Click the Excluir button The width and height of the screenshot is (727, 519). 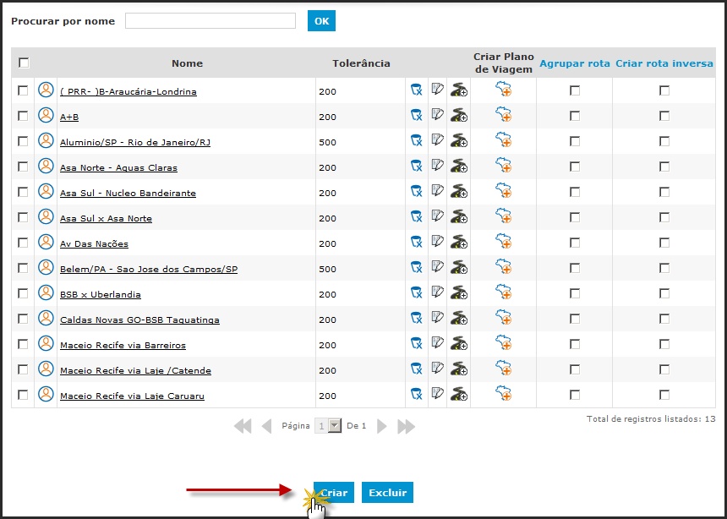point(388,493)
